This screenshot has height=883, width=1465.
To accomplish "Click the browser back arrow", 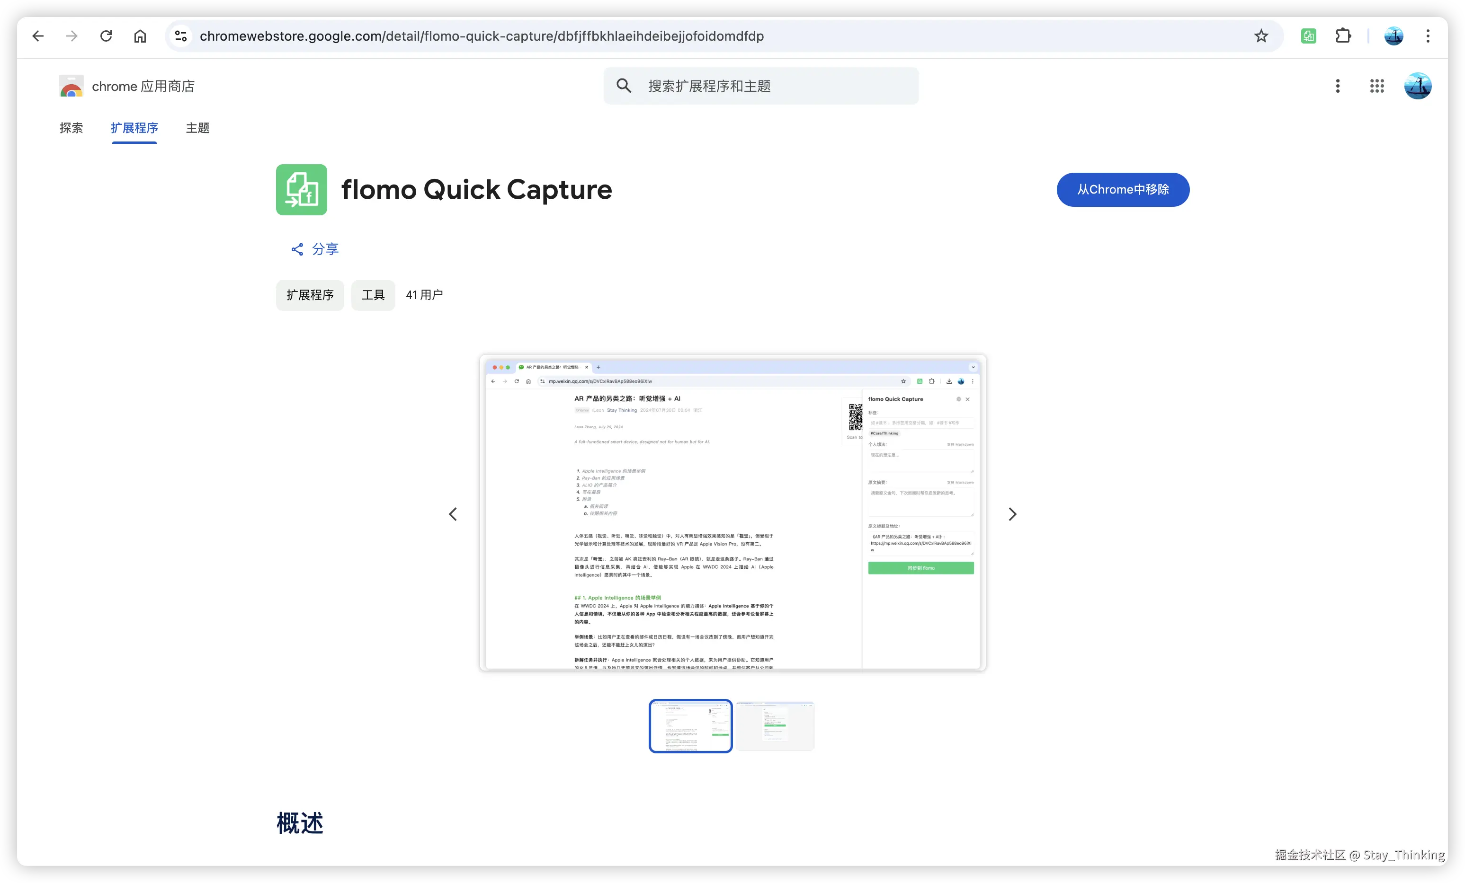I will (38, 36).
